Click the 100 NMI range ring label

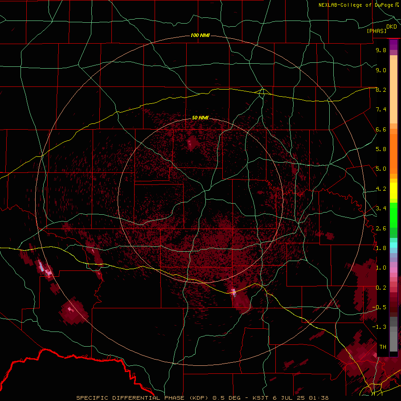pos(200,35)
